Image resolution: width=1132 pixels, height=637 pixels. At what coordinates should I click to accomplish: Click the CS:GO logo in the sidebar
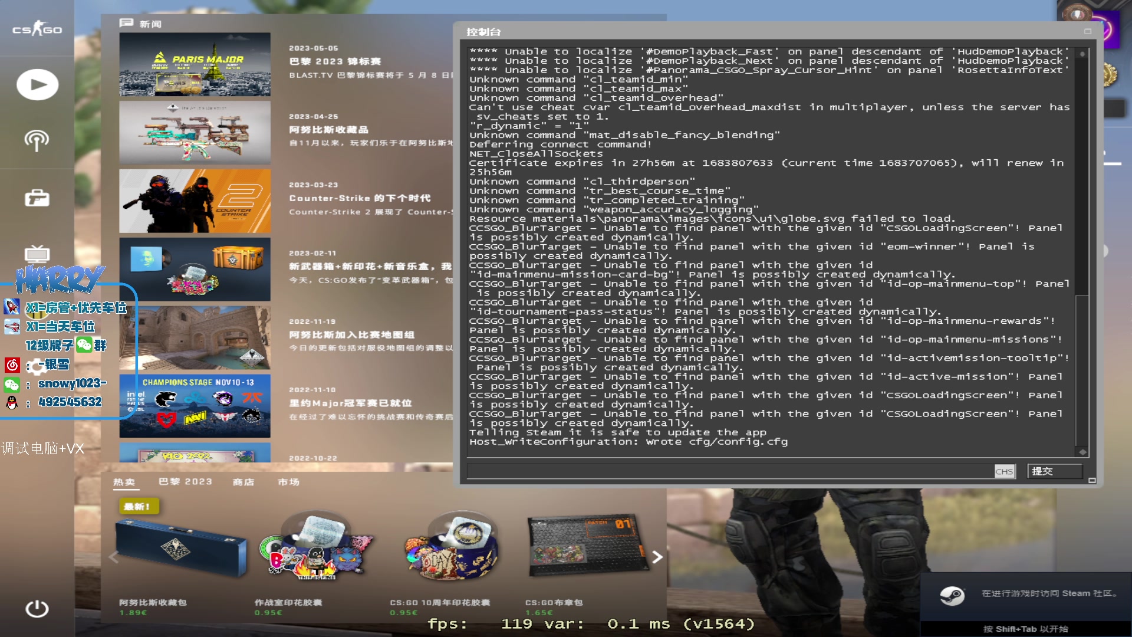(37, 28)
